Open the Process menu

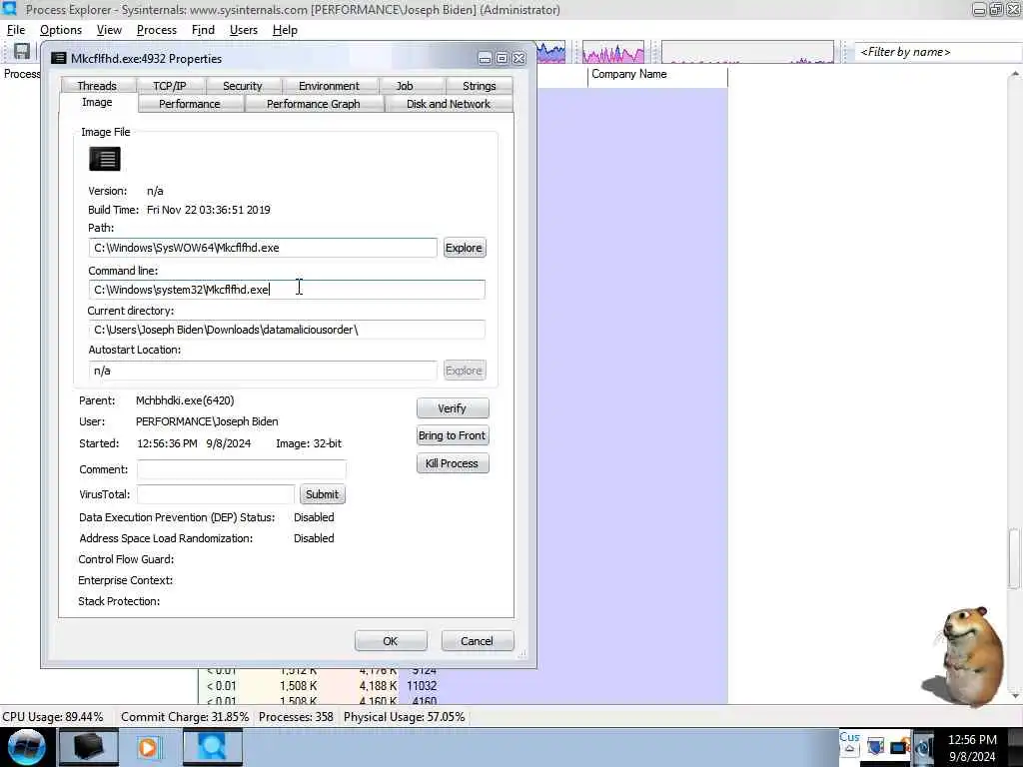pyautogui.click(x=157, y=30)
